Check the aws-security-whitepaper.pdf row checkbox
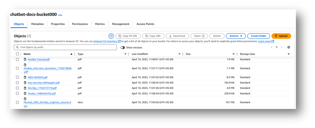The height and width of the screenshot is (128, 315). click(17, 83)
